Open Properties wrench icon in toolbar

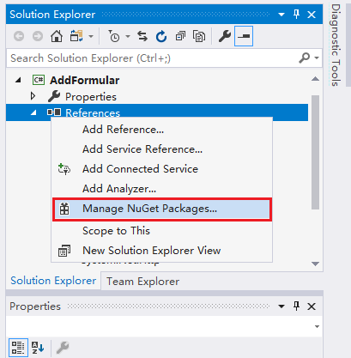(225, 36)
